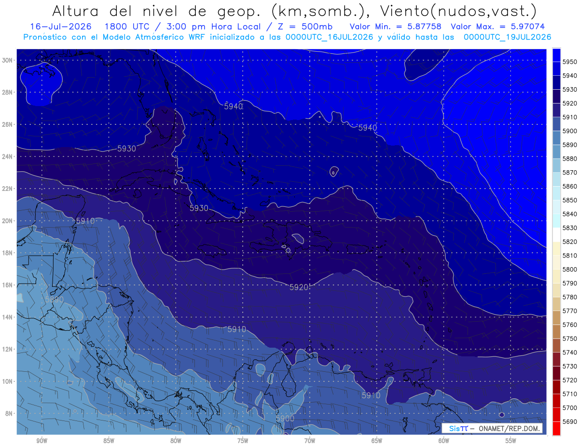Click the title 'Altura del nivel de geop.'
The image size is (579, 447).
click(156, 11)
